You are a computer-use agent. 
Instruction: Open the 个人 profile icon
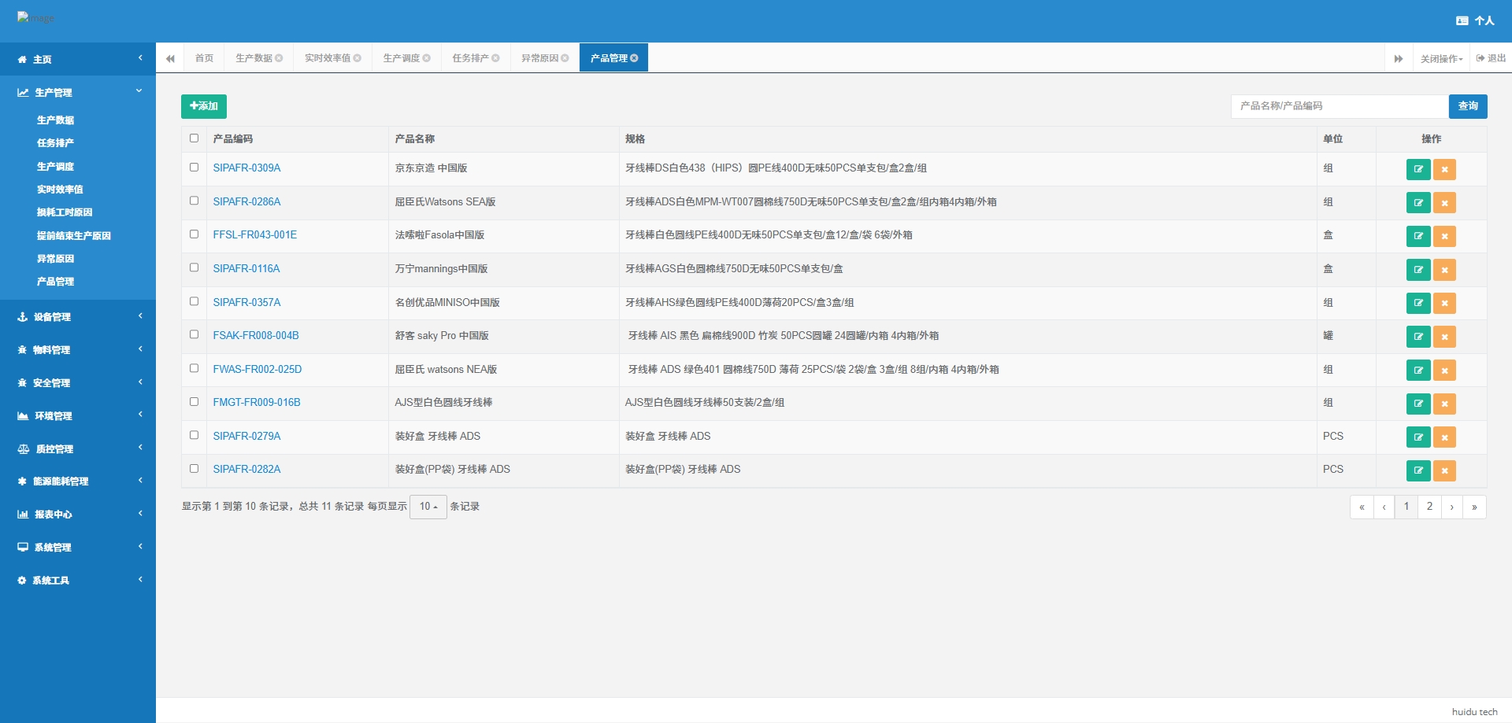1475,20
